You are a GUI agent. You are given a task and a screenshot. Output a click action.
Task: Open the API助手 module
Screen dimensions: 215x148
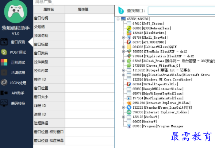(18, 93)
